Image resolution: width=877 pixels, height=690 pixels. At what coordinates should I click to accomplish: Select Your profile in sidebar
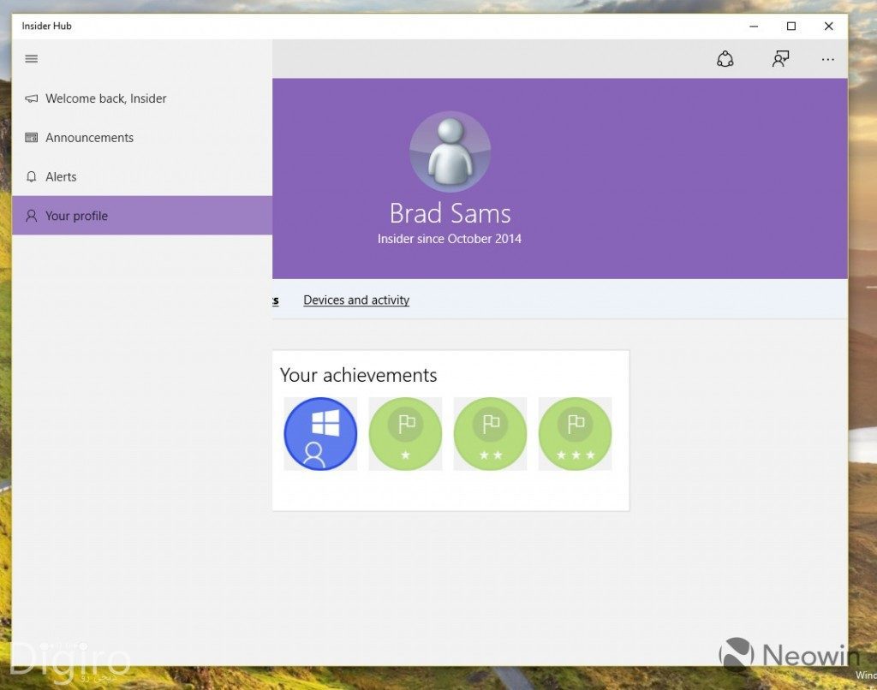click(142, 216)
